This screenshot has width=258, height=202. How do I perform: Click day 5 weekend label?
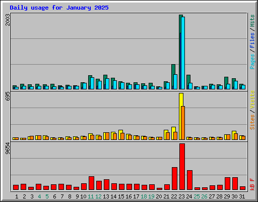tap(47, 196)
